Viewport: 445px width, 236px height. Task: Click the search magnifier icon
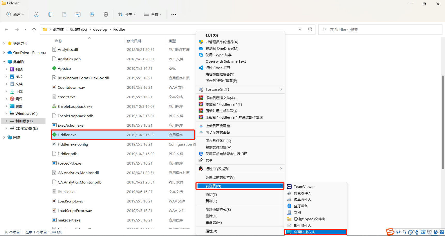point(324,30)
